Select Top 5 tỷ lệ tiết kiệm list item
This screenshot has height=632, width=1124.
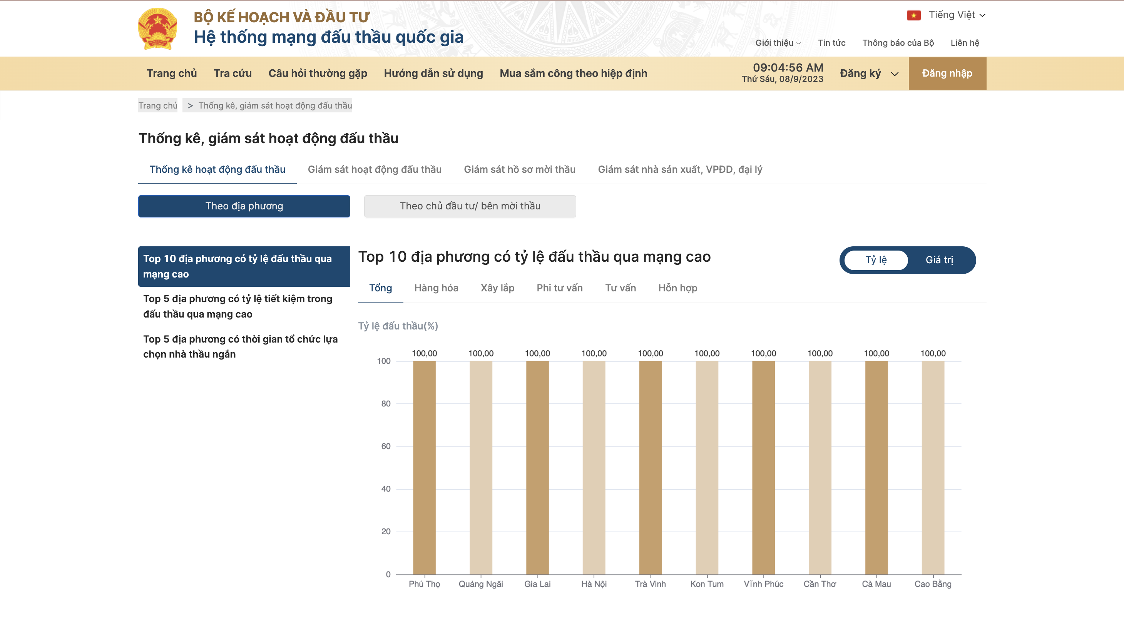point(238,306)
